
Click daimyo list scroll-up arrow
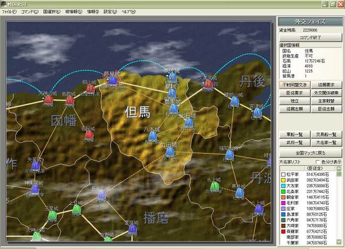tap(339, 168)
